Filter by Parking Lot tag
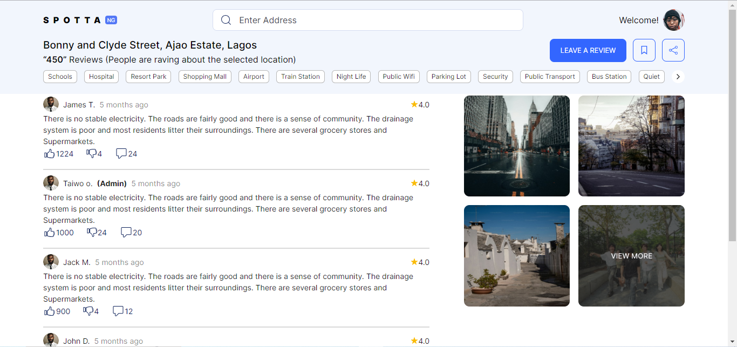 tap(449, 77)
